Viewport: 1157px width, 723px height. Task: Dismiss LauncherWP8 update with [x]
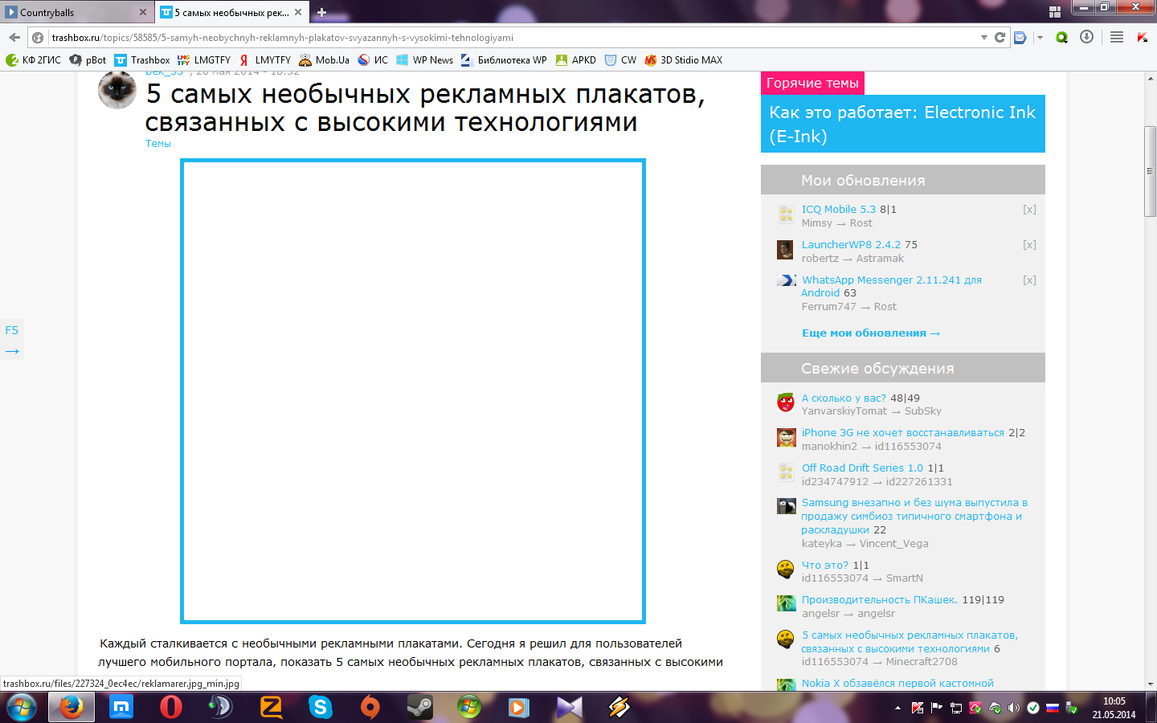tap(1029, 244)
